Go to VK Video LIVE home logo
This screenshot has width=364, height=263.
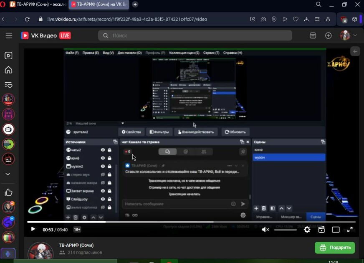(46, 35)
